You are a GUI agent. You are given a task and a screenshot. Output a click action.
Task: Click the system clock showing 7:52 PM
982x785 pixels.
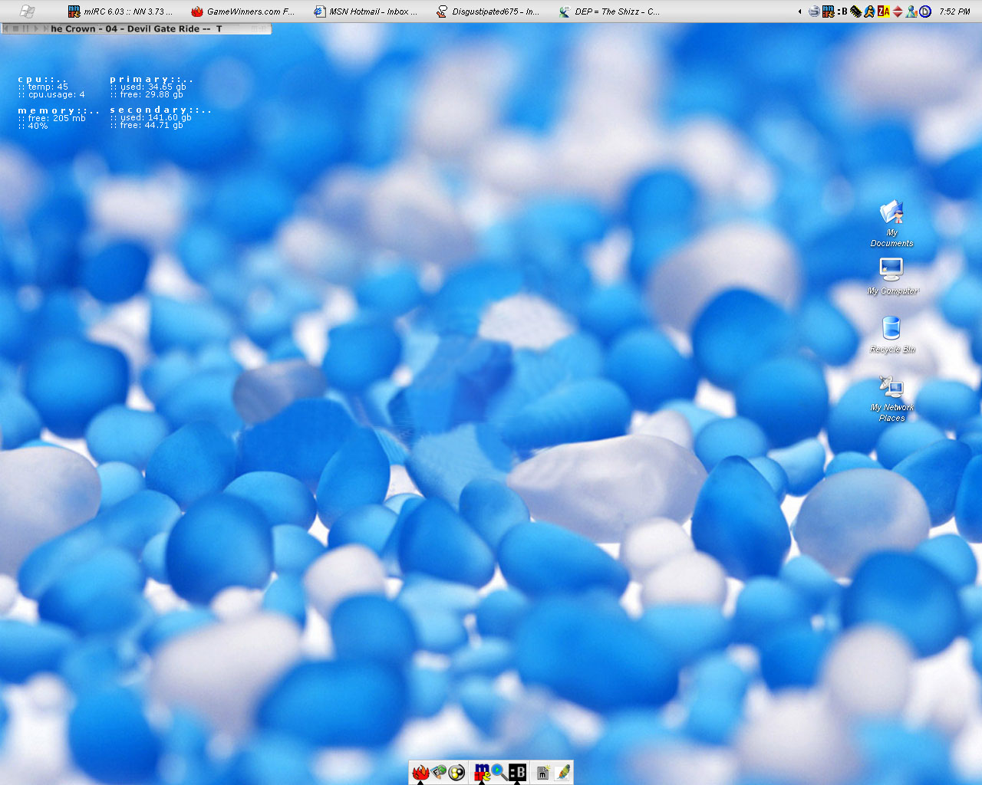[954, 11]
